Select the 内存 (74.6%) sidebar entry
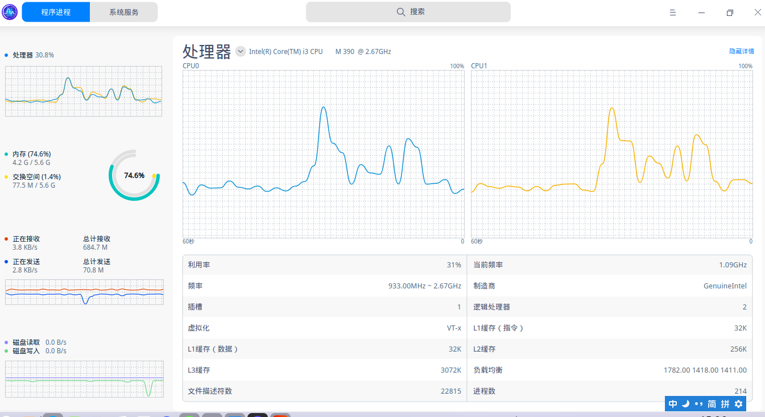Screen dimensions: 765x417 tap(32, 154)
